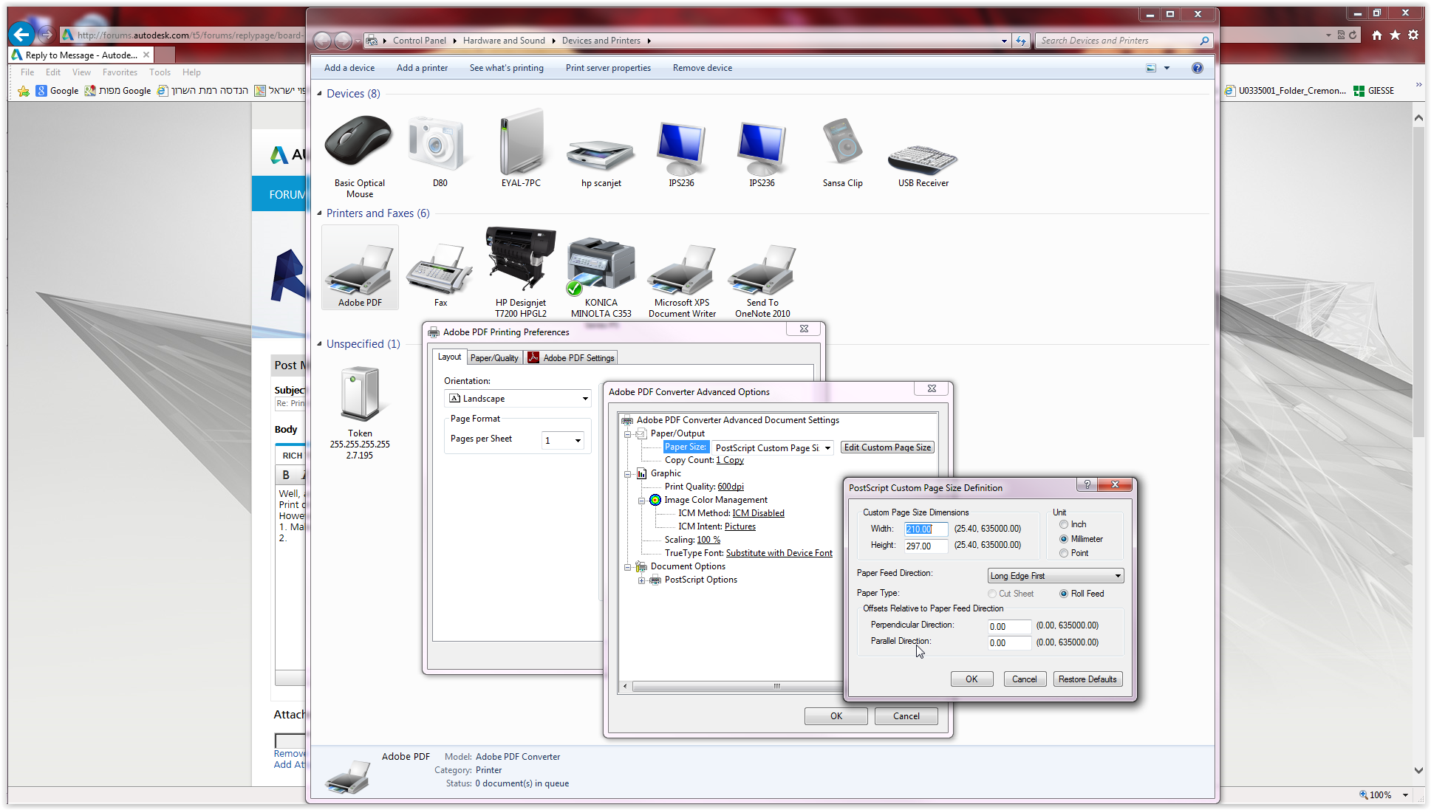Click the Width input field

tap(926, 529)
